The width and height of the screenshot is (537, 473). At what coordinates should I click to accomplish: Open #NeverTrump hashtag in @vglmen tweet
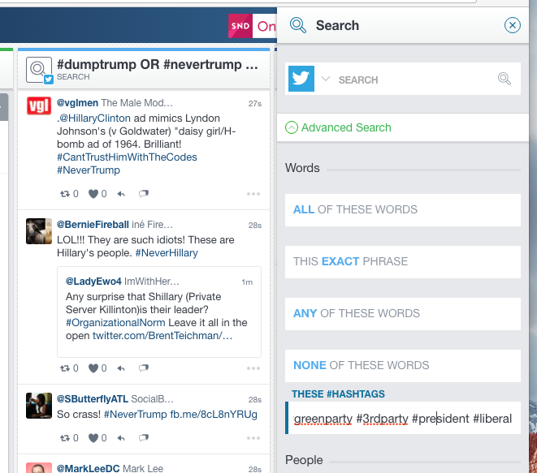(x=89, y=170)
